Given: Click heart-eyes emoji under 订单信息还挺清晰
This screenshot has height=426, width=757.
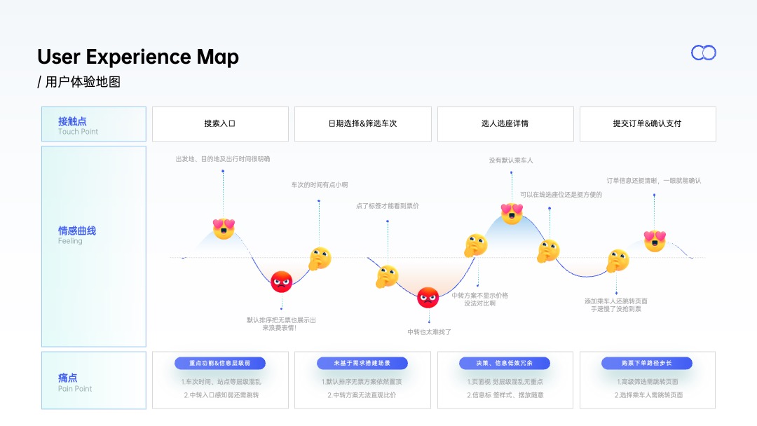Looking at the screenshot, I should 655,241.
